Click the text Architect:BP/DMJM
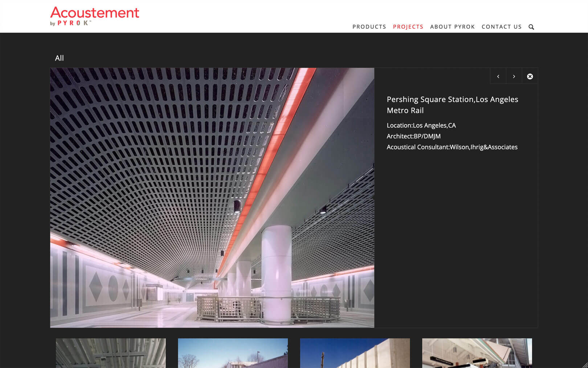The image size is (588, 368). point(413,136)
